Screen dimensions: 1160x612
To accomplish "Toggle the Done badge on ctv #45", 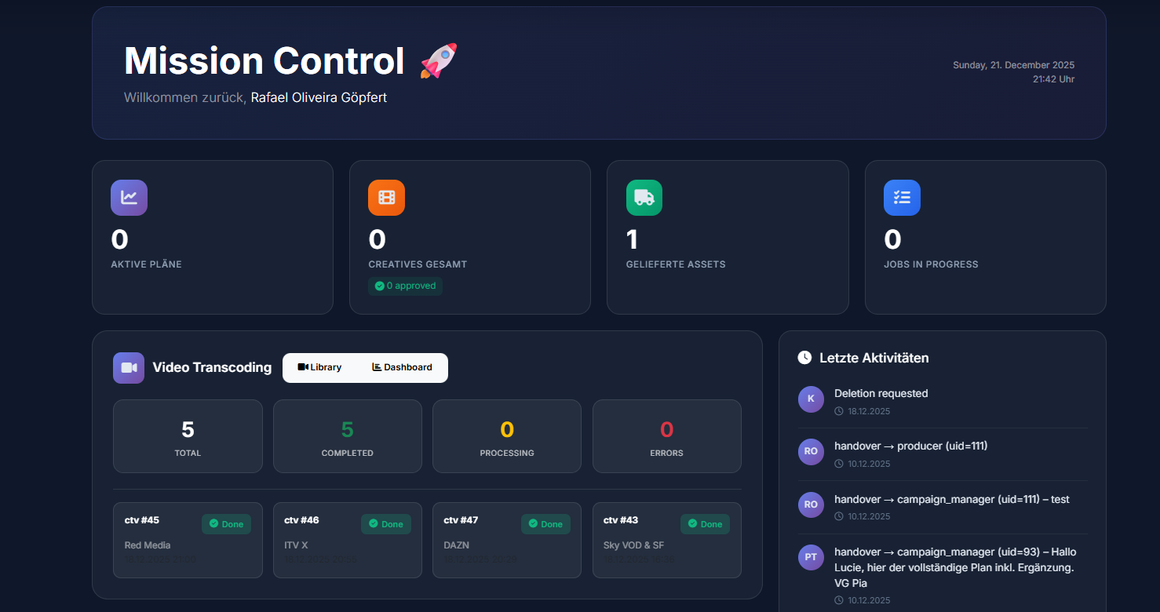I will 226,523.
